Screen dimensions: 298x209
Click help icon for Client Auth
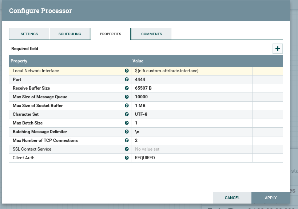127,158
